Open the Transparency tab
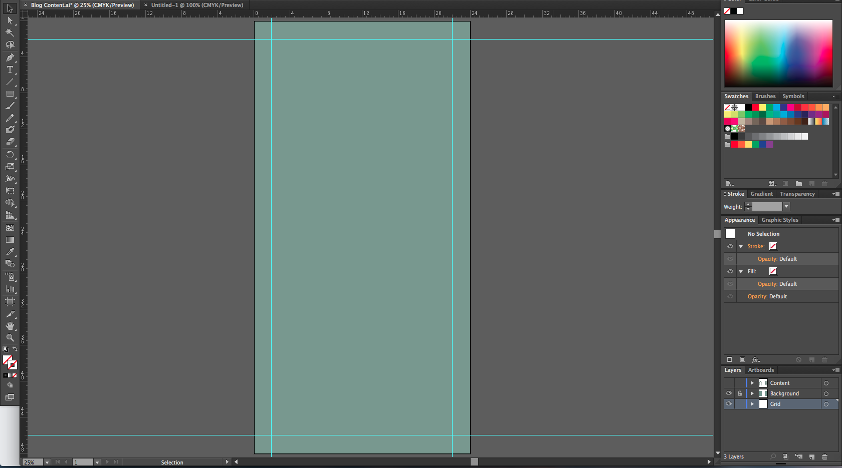Viewport: 842px width, 468px height. [x=797, y=194]
